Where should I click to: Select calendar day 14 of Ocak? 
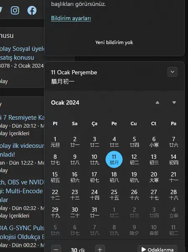point(174,159)
